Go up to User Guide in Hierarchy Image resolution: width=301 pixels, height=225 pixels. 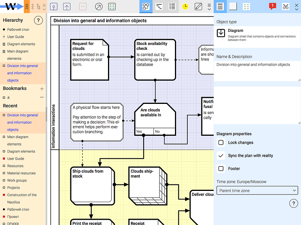(x=15, y=37)
